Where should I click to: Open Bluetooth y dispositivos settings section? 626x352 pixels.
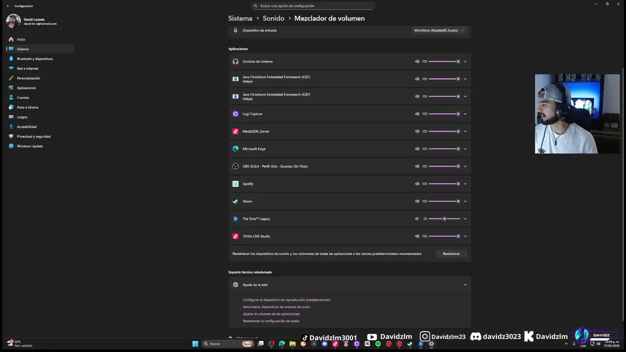(35, 59)
